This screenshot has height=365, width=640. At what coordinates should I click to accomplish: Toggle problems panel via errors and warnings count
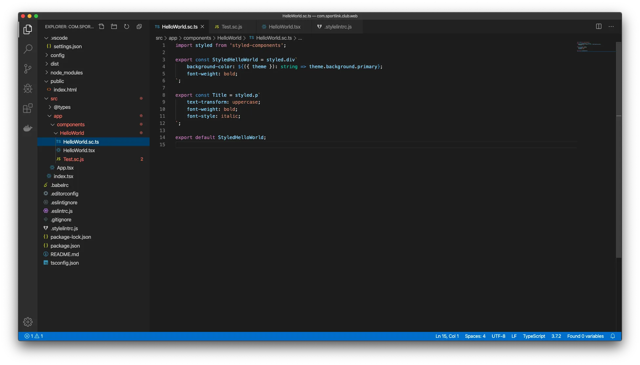pyautogui.click(x=34, y=336)
